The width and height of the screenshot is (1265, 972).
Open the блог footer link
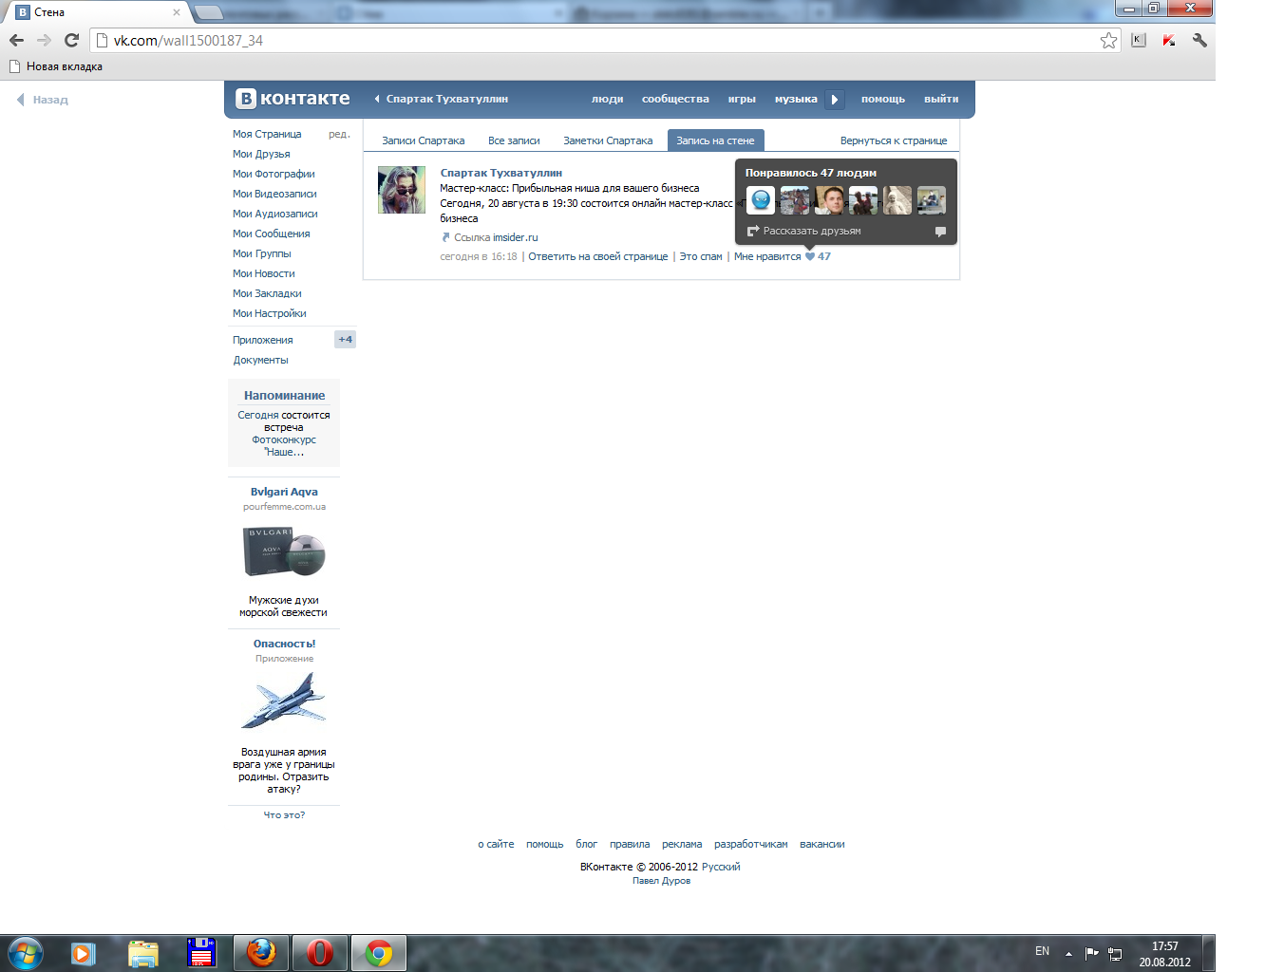coord(587,844)
